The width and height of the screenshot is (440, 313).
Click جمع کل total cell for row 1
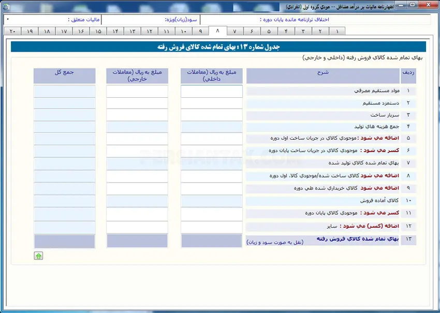(x=65, y=91)
